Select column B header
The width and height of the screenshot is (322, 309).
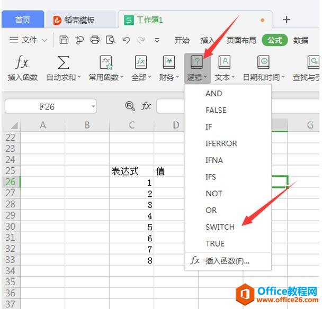coord(87,125)
